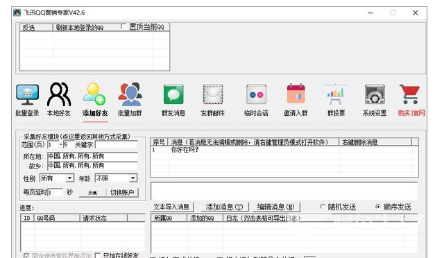Screen dimensions: 435x258
Task: Click the 编辑消息(M) button
Action: pos(275,207)
